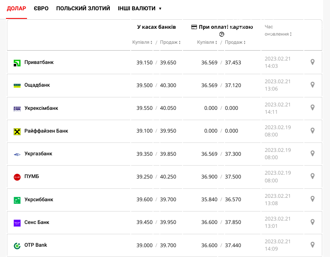Click Укрексімбанк update time 14:11
Image resolution: width=330 pixels, height=257 pixels.
271,112
